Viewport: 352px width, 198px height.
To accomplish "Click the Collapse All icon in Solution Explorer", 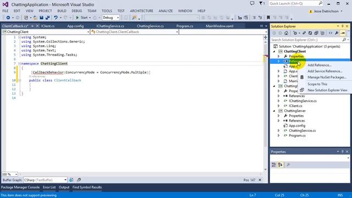I will coord(316,33).
